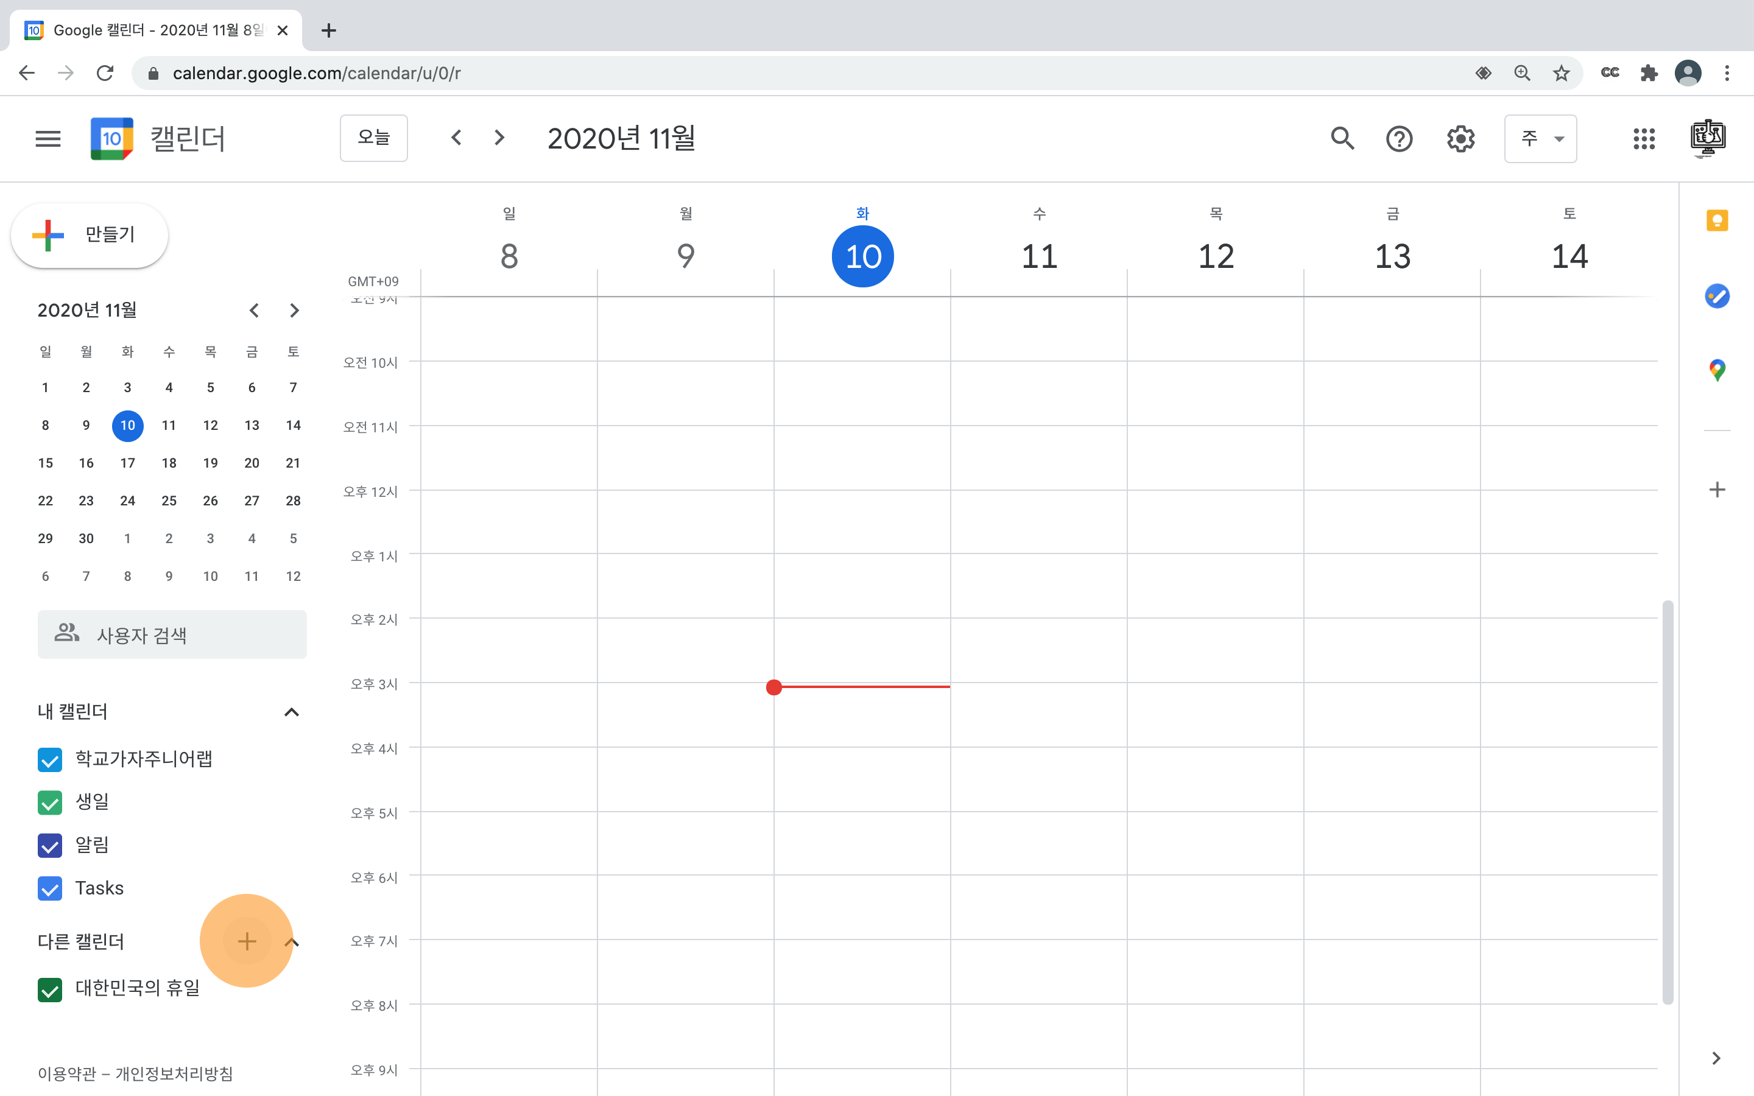Screen dimensions: 1754x1096
Task: Click the 오늘 button
Action: [373, 138]
